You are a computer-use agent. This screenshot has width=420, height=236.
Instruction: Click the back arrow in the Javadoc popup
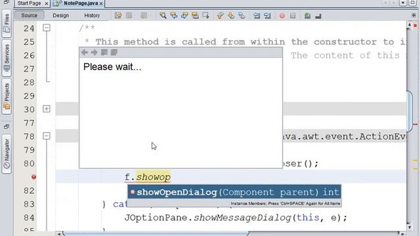pos(85,52)
